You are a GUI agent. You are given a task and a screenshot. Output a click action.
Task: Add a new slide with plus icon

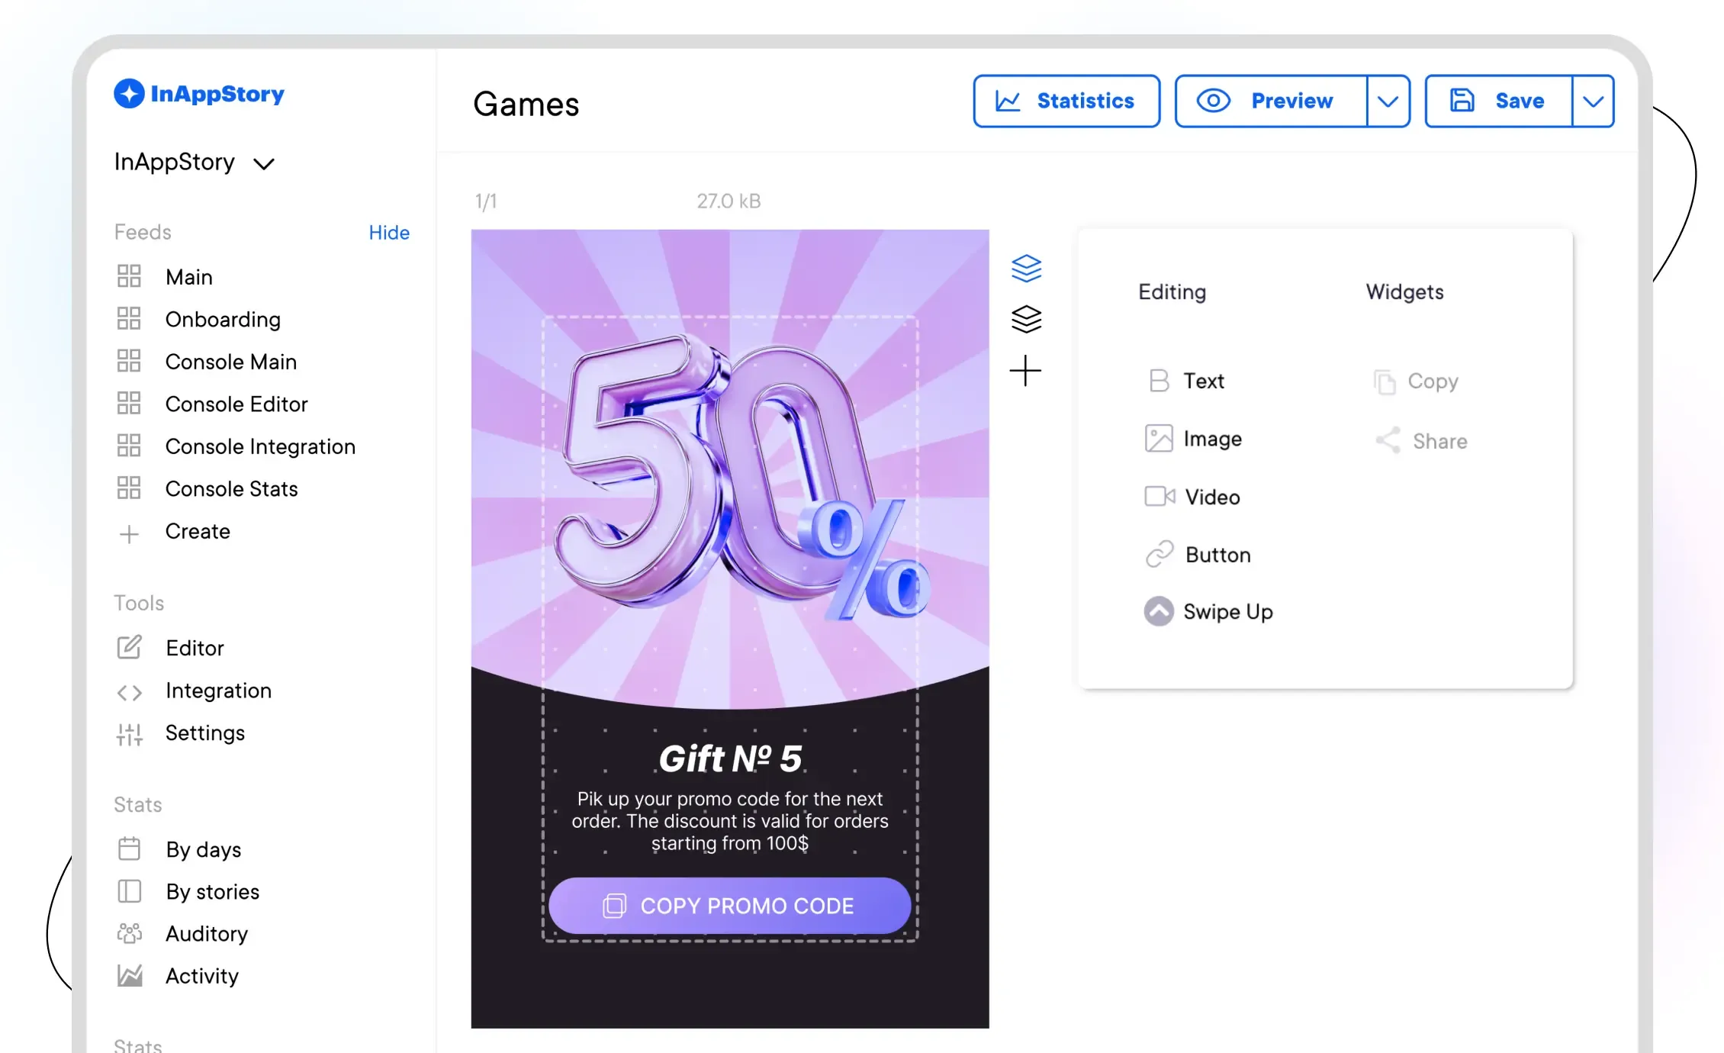coord(1025,371)
